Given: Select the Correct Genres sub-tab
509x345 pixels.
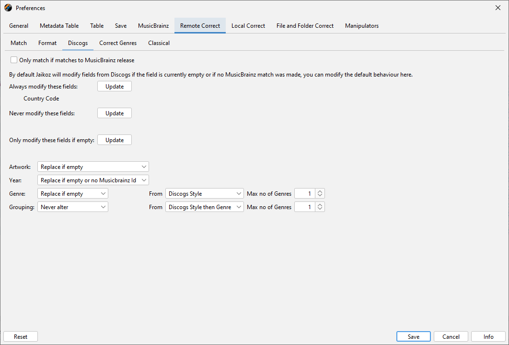Looking at the screenshot, I should coord(118,43).
